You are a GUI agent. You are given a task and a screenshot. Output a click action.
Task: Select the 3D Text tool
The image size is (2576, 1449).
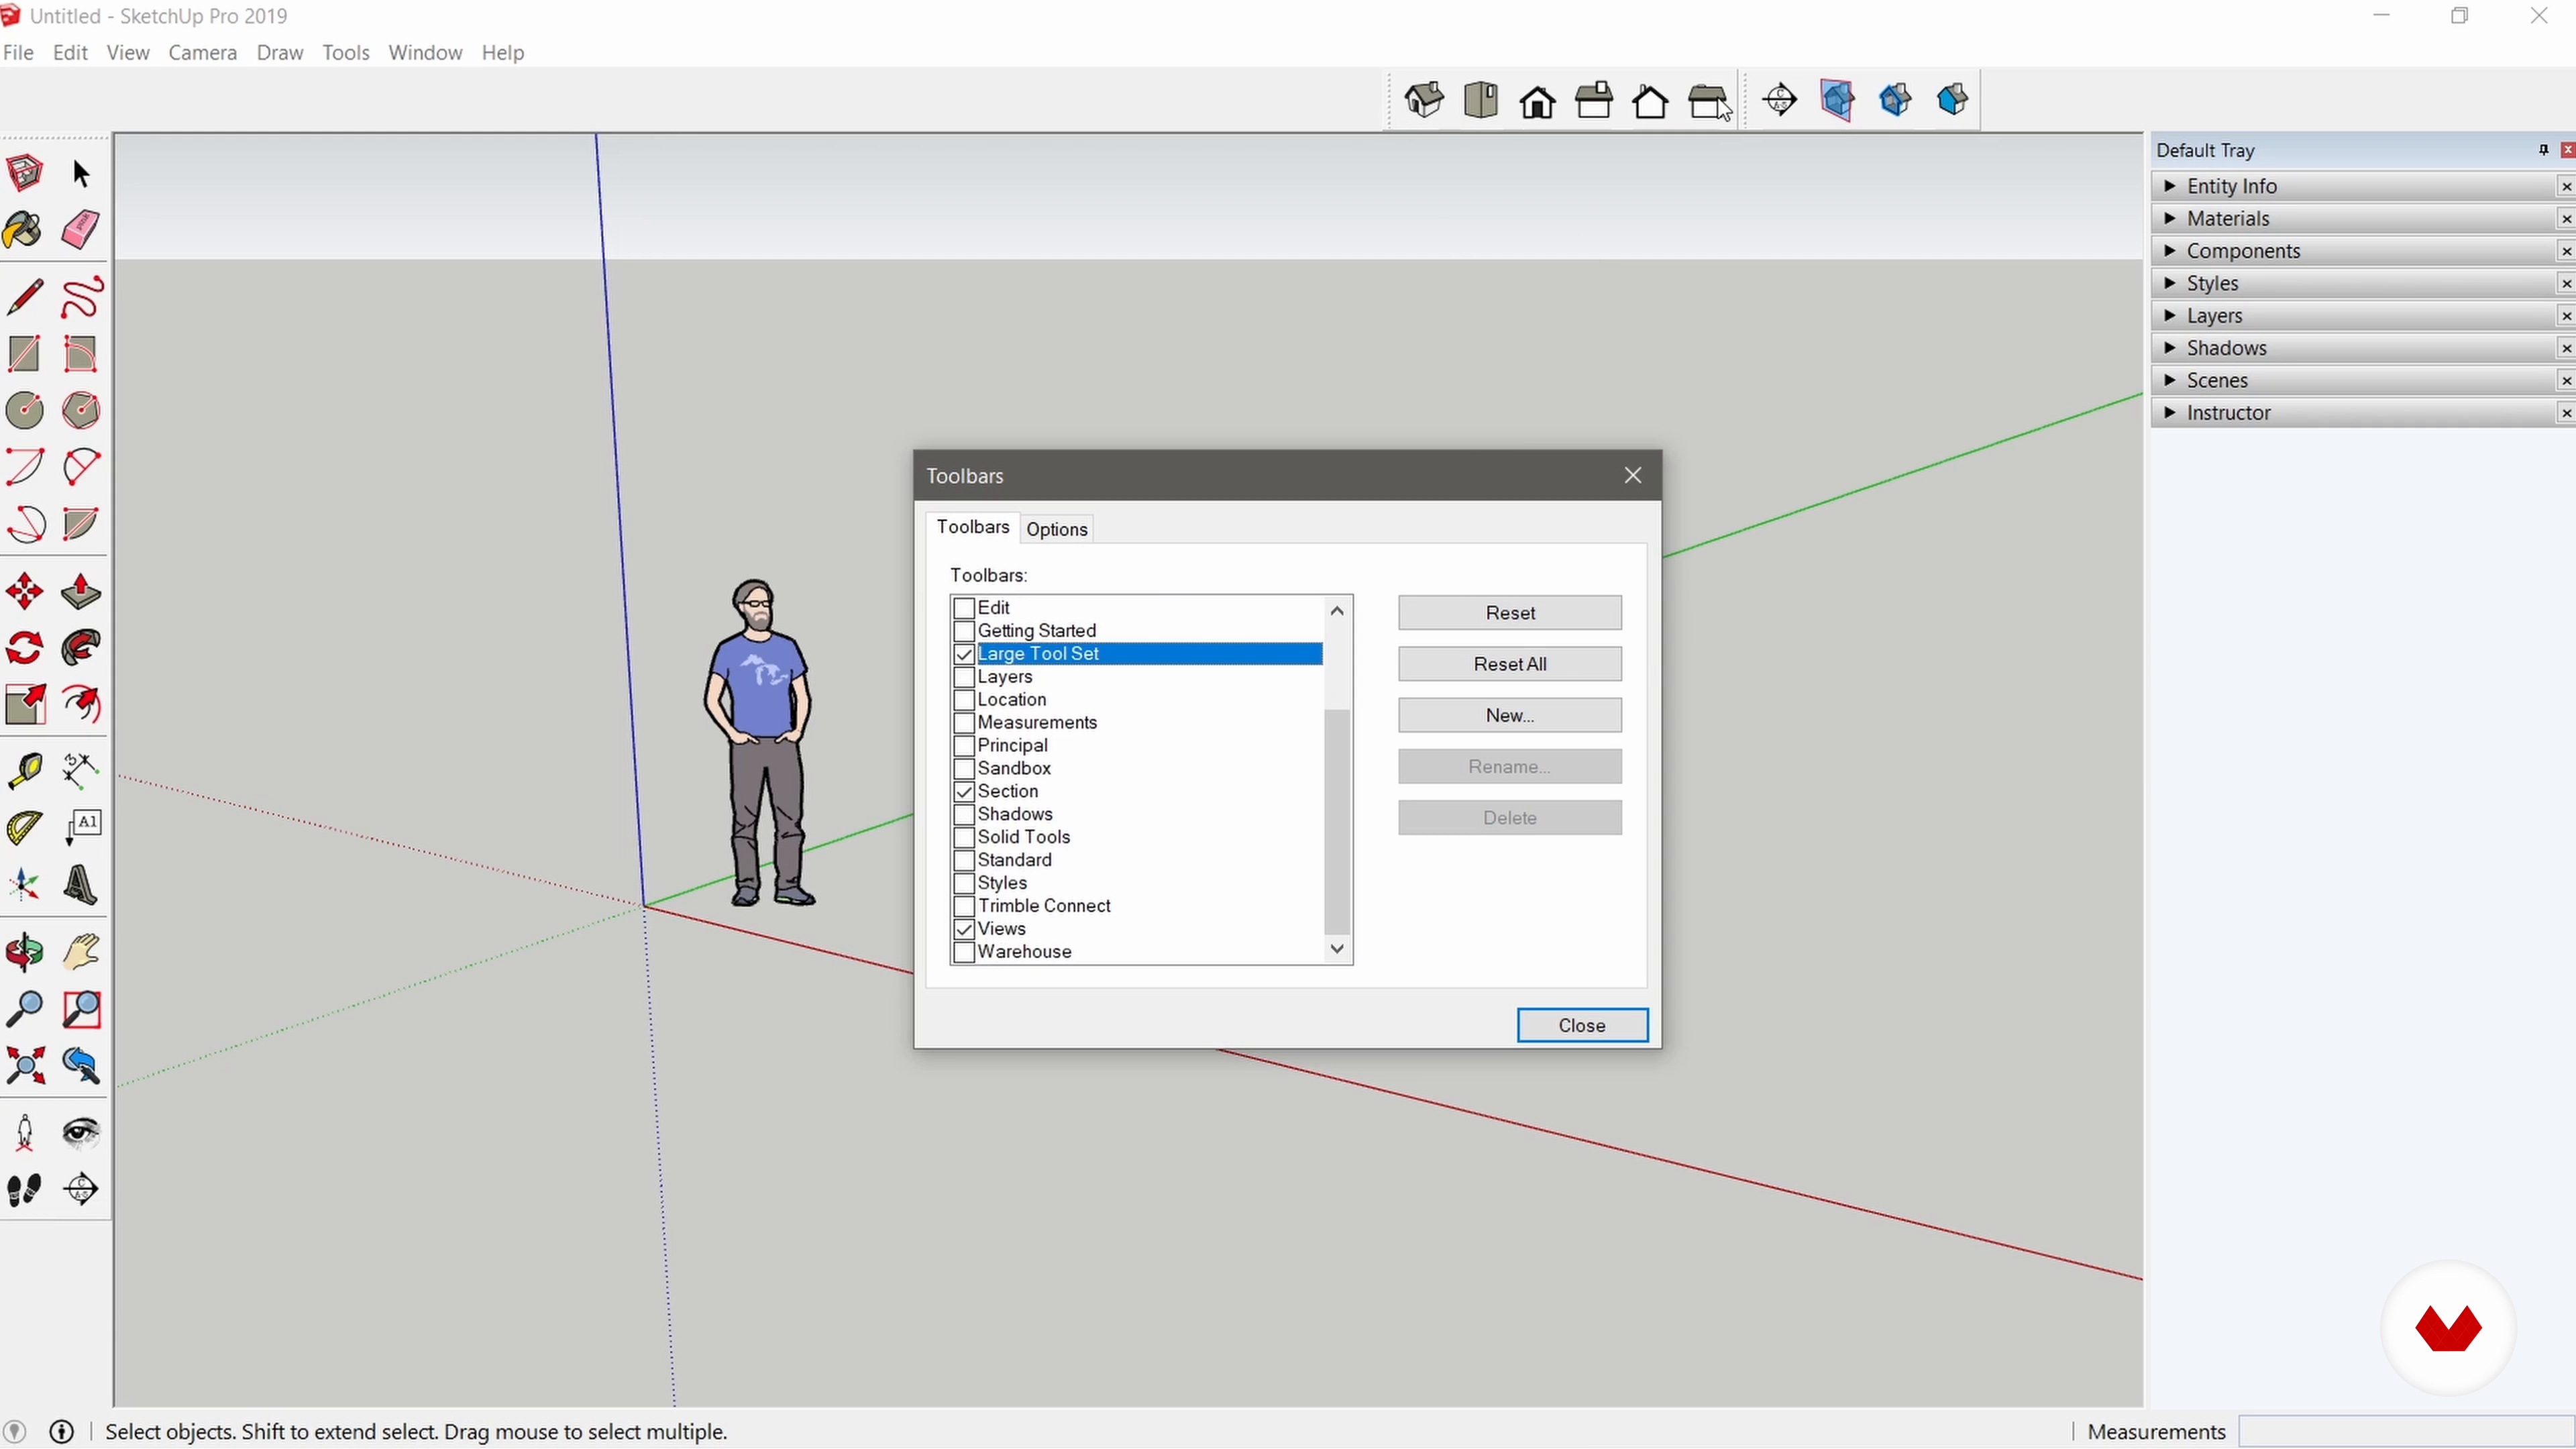81,885
